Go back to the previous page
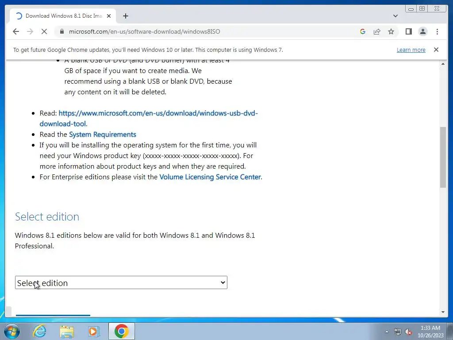 coord(16,31)
